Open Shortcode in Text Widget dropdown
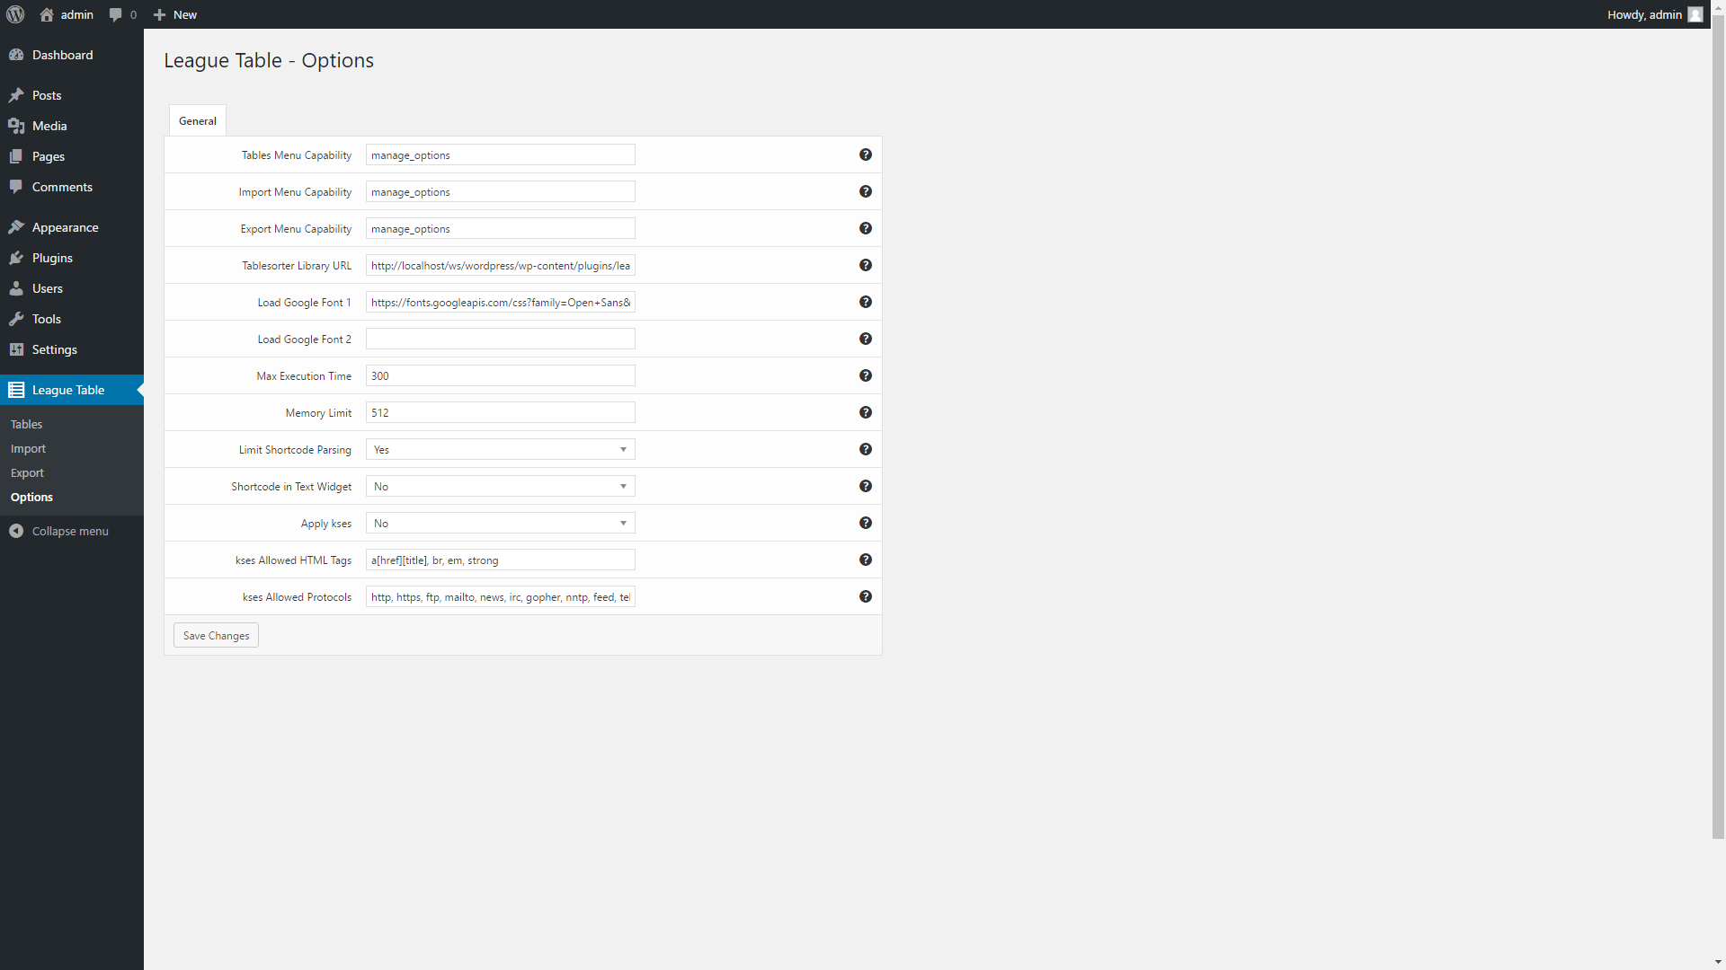Screen dimensions: 1726x970 click(x=500, y=486)
